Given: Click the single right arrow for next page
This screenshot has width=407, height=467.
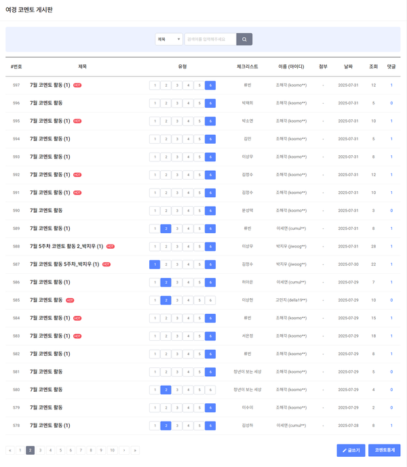Looking at the screenshot, I should 123,450.
